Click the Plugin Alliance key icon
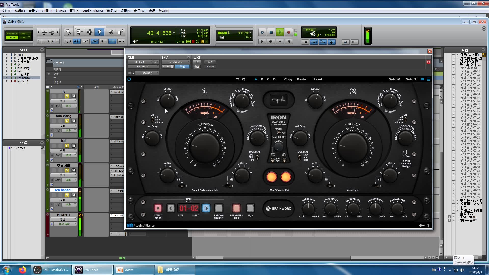 point(422,225)
